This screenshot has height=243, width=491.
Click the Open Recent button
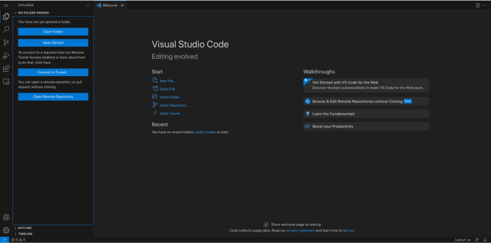(x=53, y=42)
